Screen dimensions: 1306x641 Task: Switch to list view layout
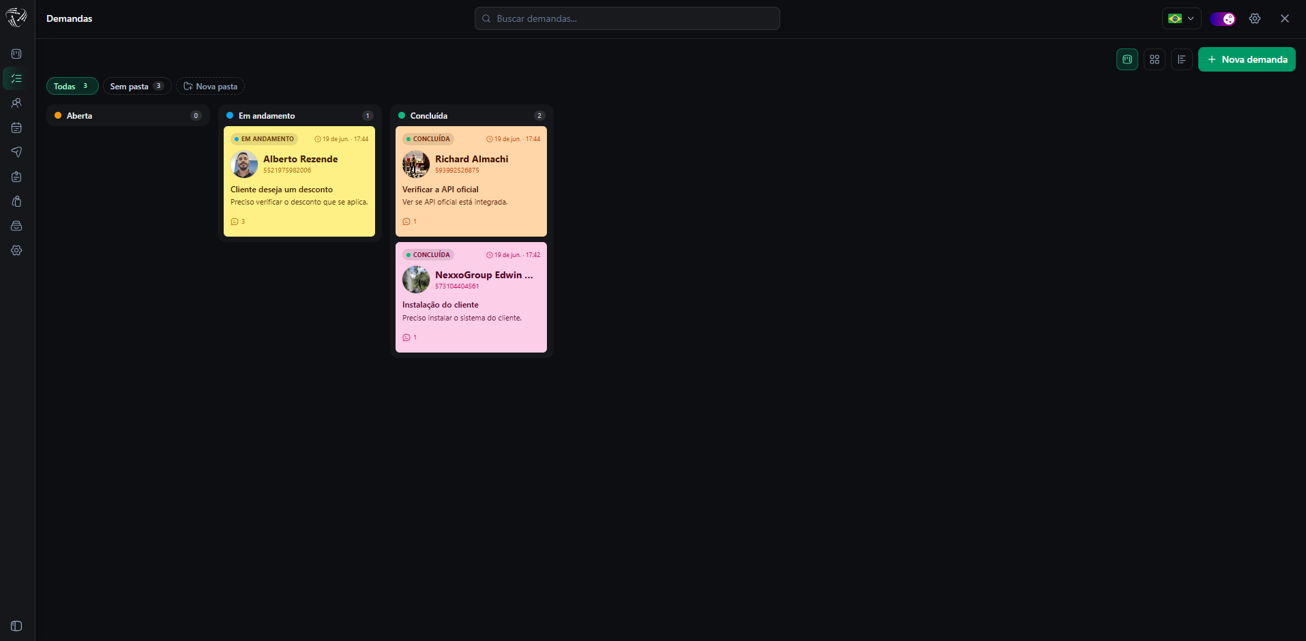coord(1182,59)
